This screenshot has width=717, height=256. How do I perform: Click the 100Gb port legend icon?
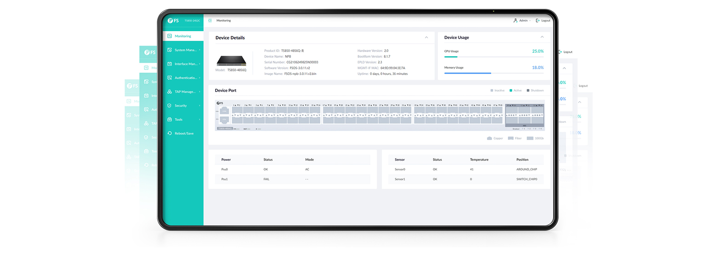[x=530, y=138]
